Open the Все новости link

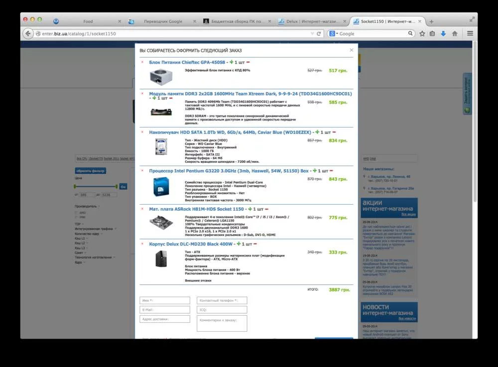pos(407,318)
